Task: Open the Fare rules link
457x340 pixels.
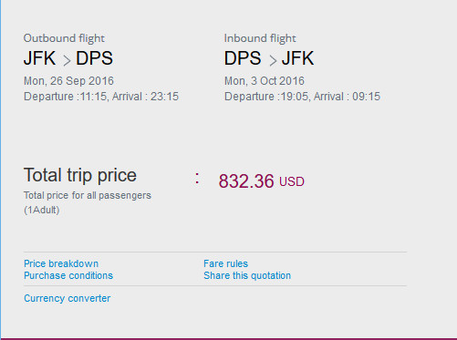Action: click(225, 263)
